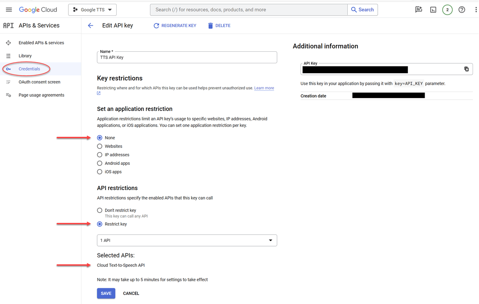Click the key=API_KEY parameter text
479x304 pixels.
click(x=409, y=83)
